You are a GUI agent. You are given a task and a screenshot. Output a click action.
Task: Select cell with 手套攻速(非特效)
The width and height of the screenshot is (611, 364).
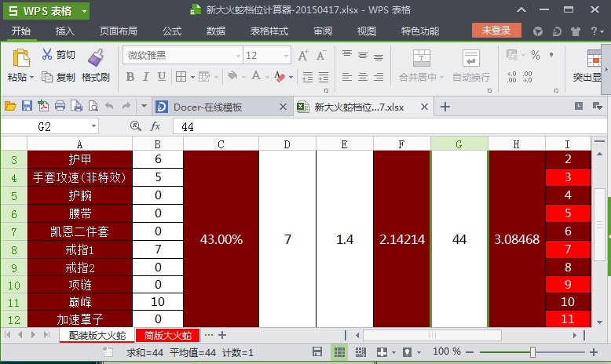[79, 177]
